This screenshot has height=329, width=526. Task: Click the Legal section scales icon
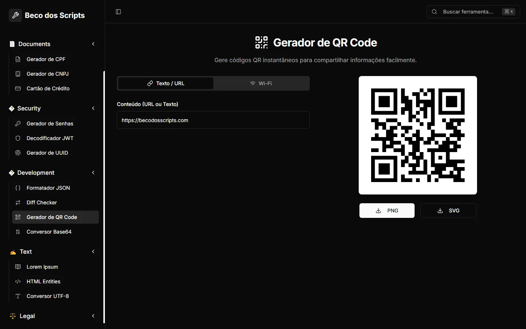(13, 316)
